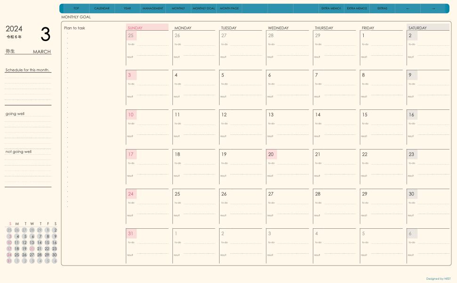457x283 pixels.
Task: Select date 13 in the mini calendar
Action: tap(32, 242)
